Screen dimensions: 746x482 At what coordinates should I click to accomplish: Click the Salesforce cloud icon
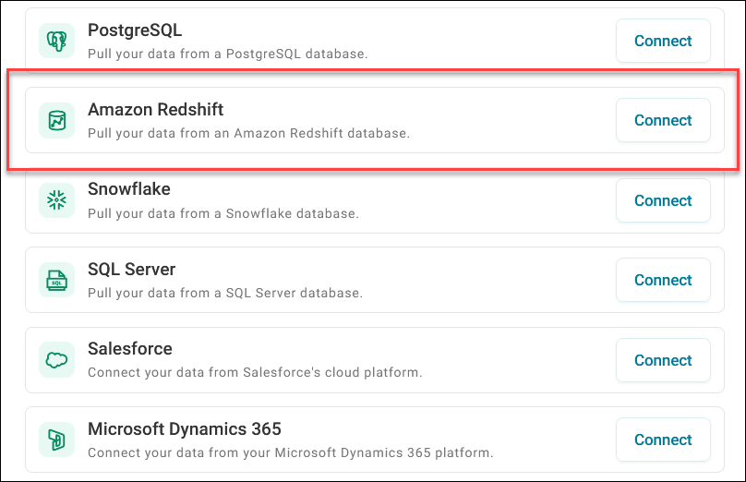tap(56, 360)
